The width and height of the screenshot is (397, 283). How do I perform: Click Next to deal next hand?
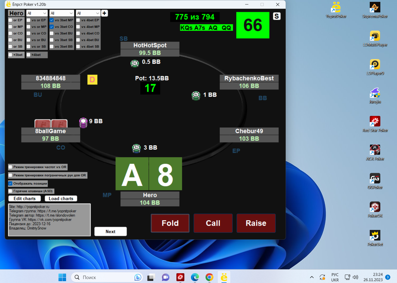[111, 232]
